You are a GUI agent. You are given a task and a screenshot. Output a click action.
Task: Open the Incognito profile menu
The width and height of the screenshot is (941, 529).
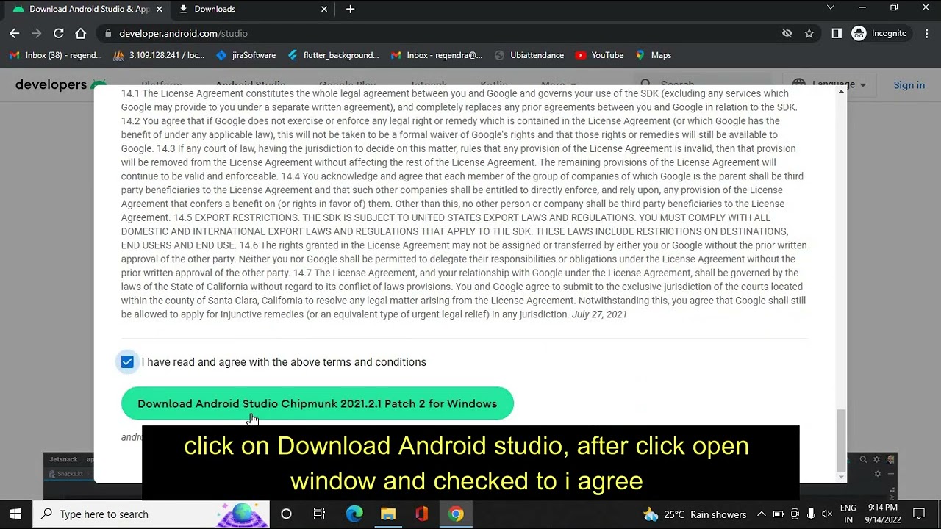coord(879,33)
